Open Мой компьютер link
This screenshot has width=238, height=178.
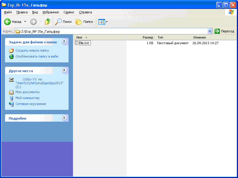[27, 98]
